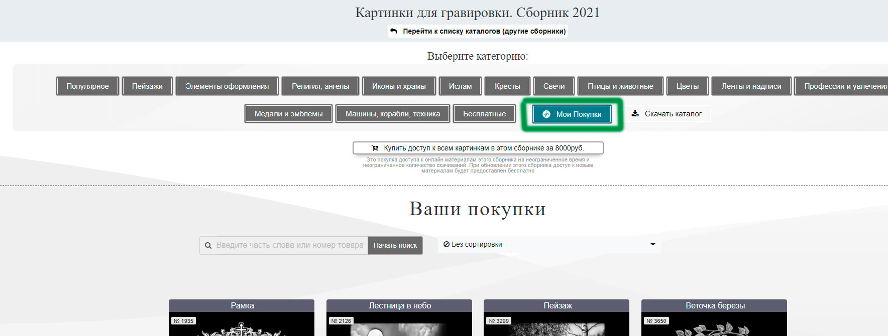888x336 pixels.
Task: Select the Птицы и животные category
Action: tap(620, 86)
